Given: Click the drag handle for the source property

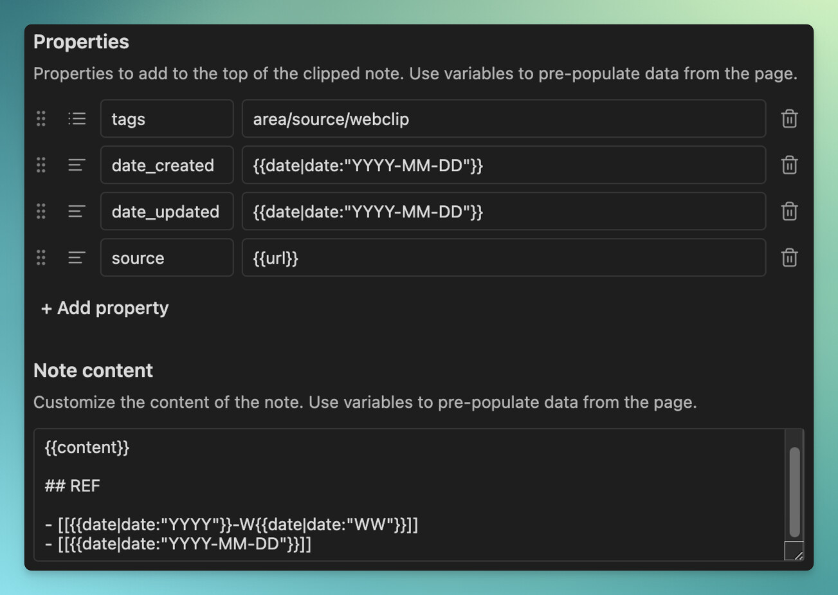Looking at the screenshot, I should (41, 257).
